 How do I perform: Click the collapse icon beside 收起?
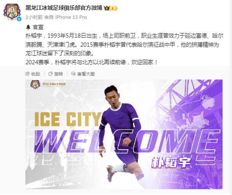[x=27, y=74]
